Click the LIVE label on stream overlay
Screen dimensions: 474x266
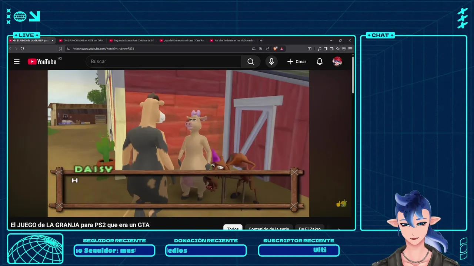26,35
